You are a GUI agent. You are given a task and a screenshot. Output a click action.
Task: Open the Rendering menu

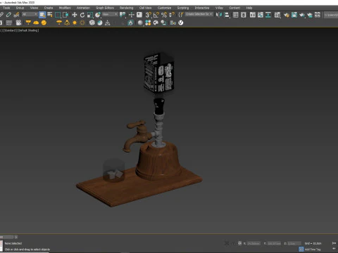[x=127, y=8]
